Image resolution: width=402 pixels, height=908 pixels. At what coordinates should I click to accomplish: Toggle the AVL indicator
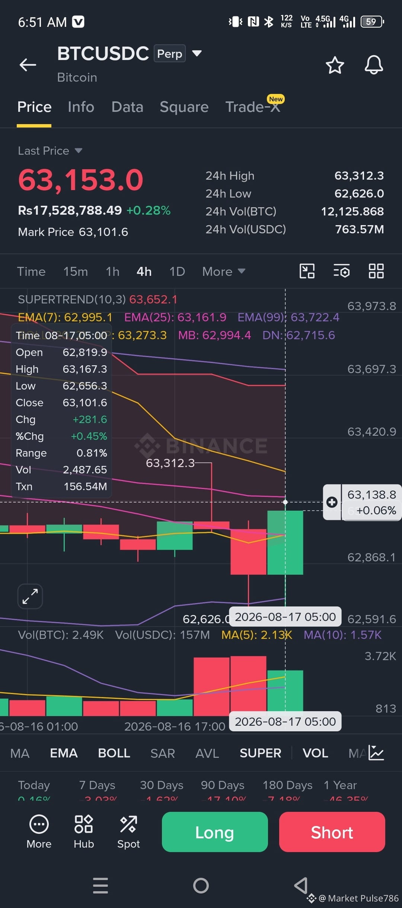(x=207, y=753)
